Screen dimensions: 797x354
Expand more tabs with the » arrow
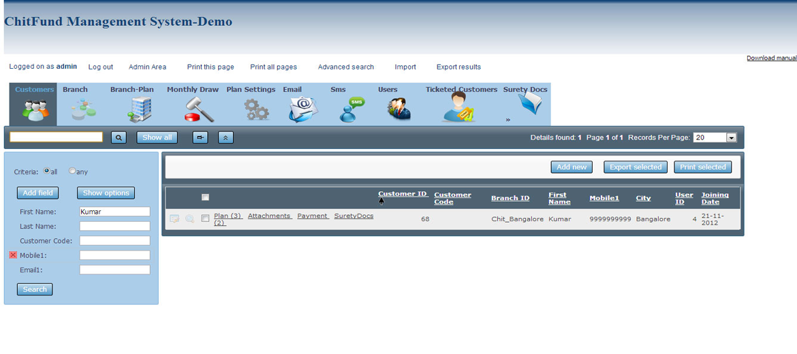point(508,120)
